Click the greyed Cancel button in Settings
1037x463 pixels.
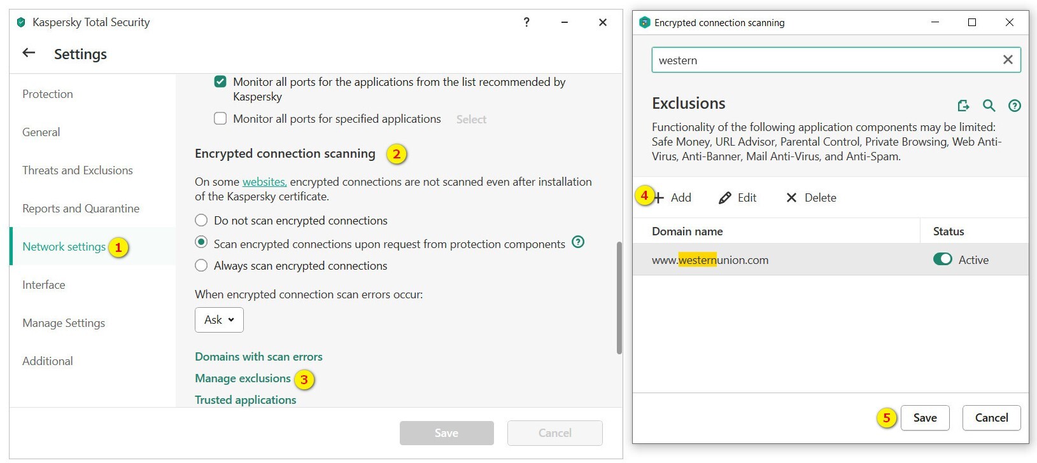pyautogui.click(x=555, y=433)
